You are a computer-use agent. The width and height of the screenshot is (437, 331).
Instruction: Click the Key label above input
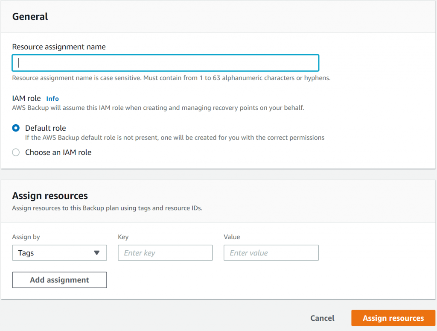point(123,237)
